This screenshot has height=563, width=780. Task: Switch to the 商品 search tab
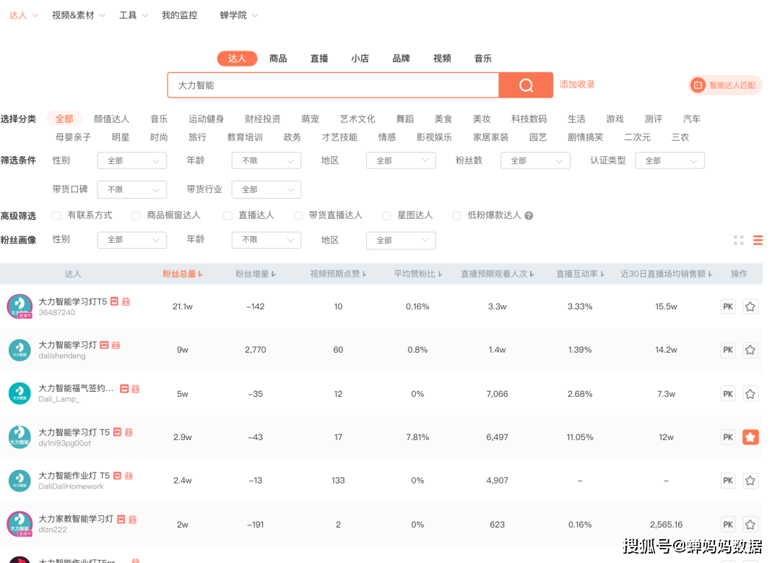pyautogui.click(x=278, y=59)
